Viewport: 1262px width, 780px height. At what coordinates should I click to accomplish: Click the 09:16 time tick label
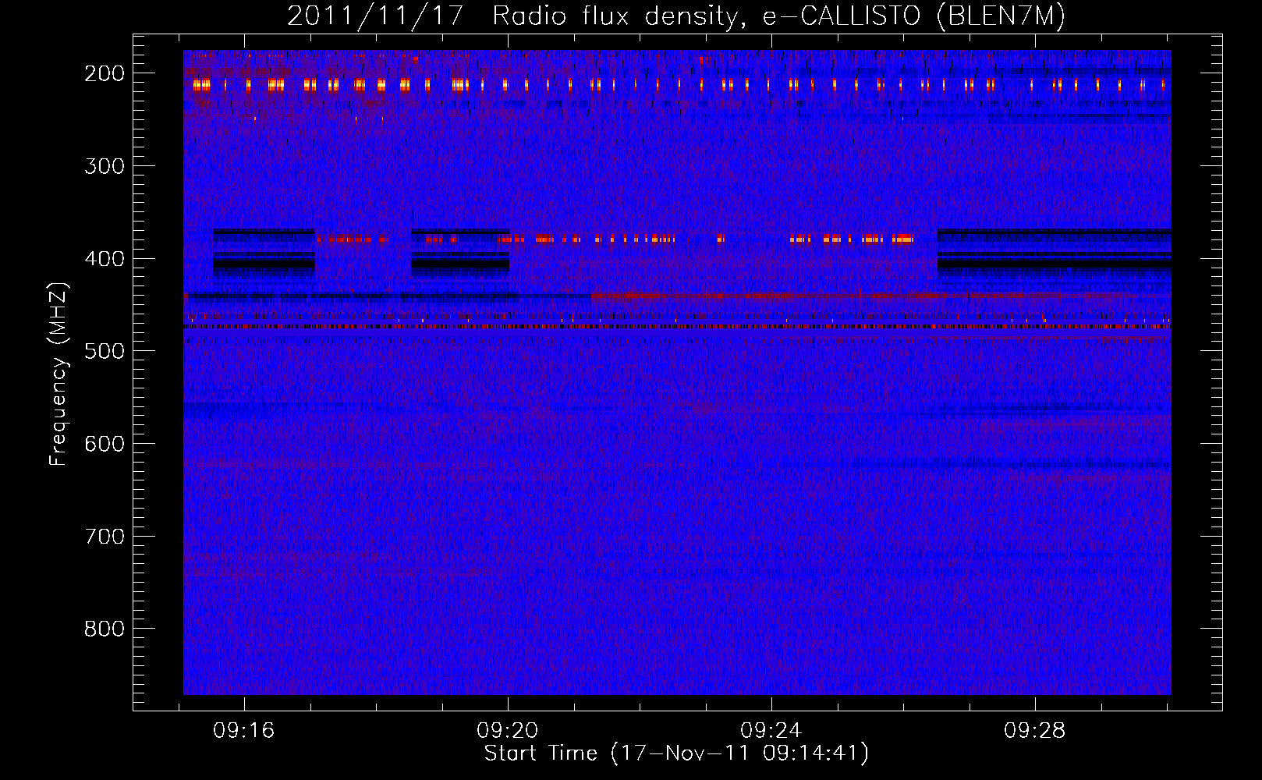click(244, 731)
